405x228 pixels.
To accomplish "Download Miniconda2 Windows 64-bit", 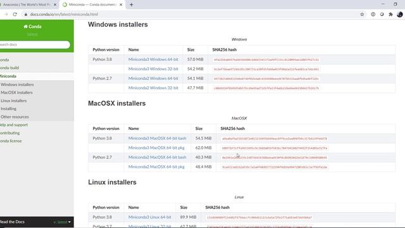I will click(153, 79).
